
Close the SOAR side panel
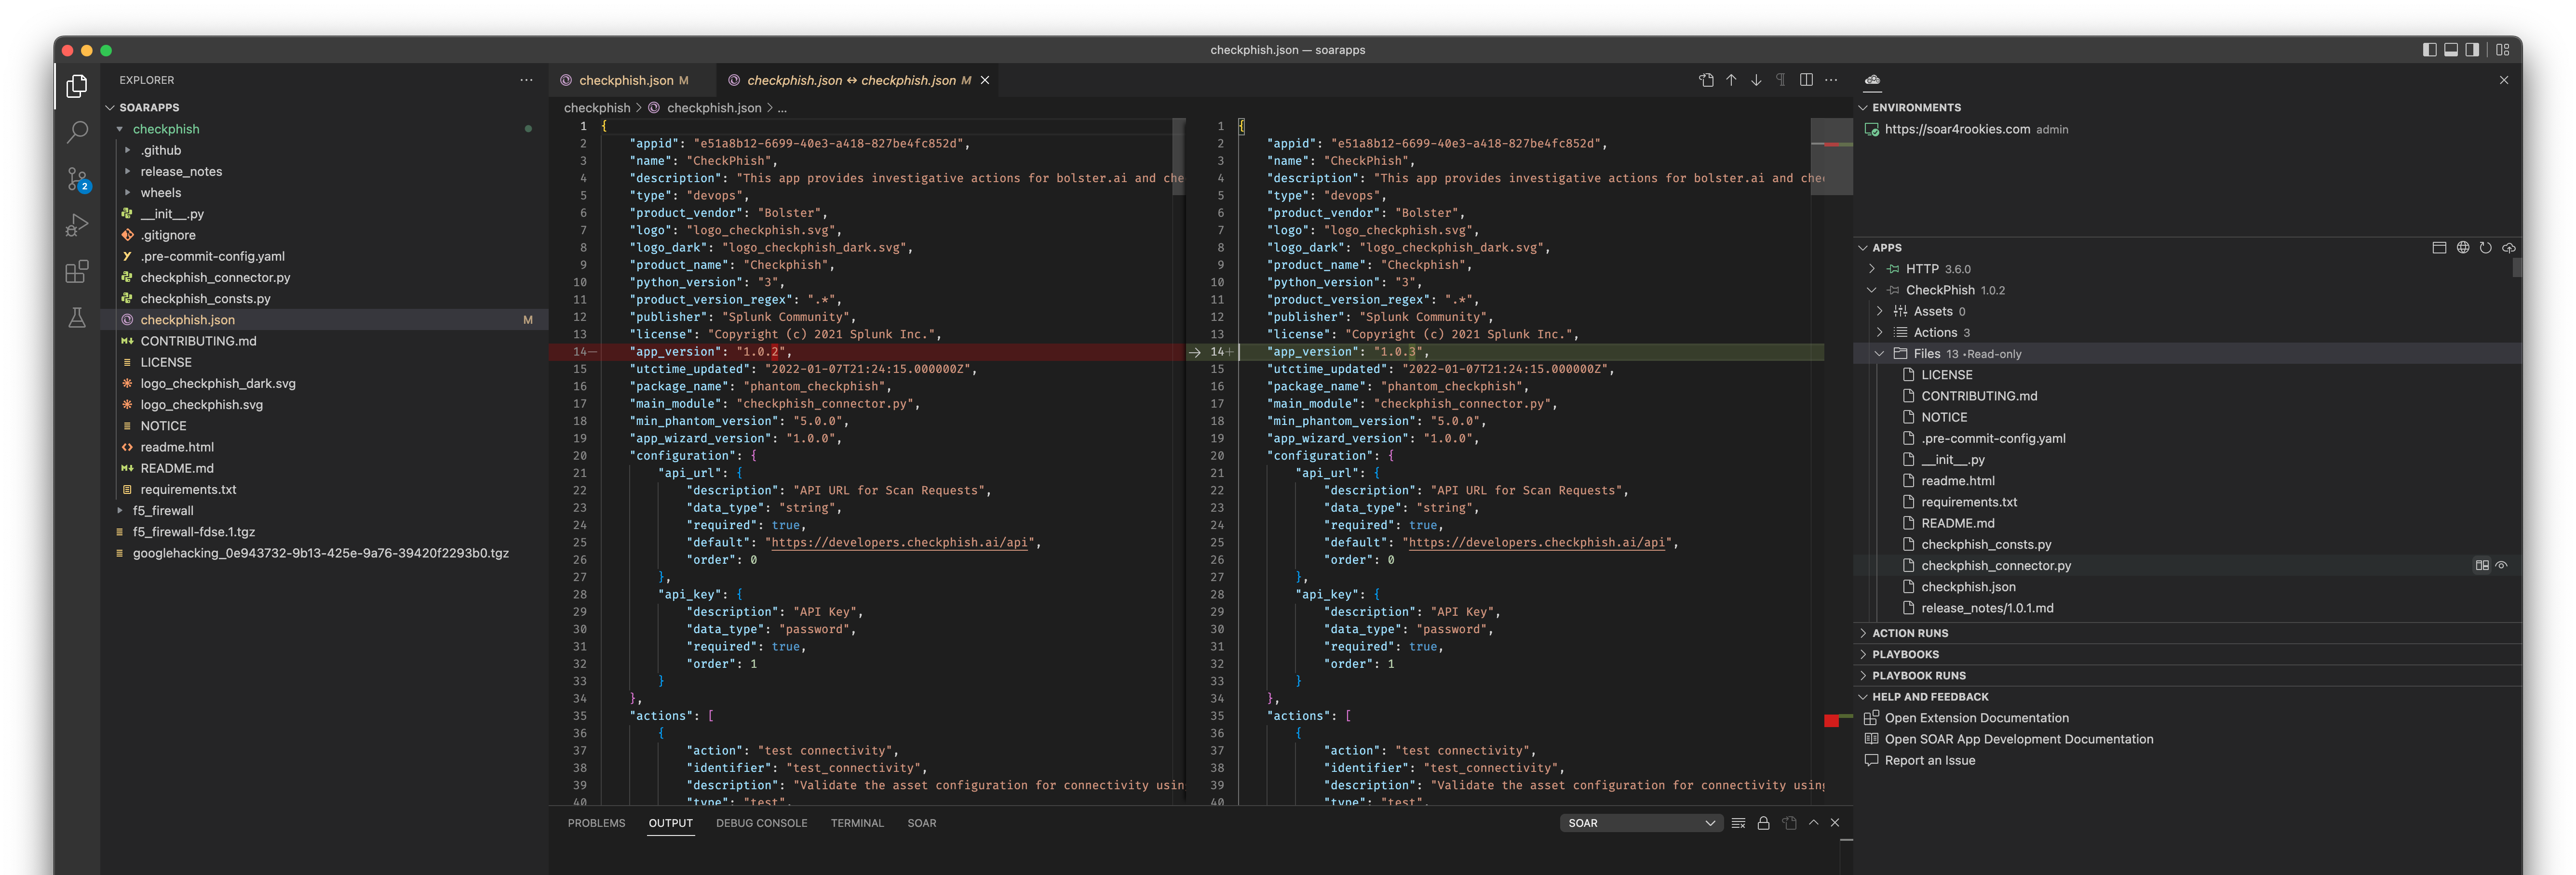(x=2504, y=80)
